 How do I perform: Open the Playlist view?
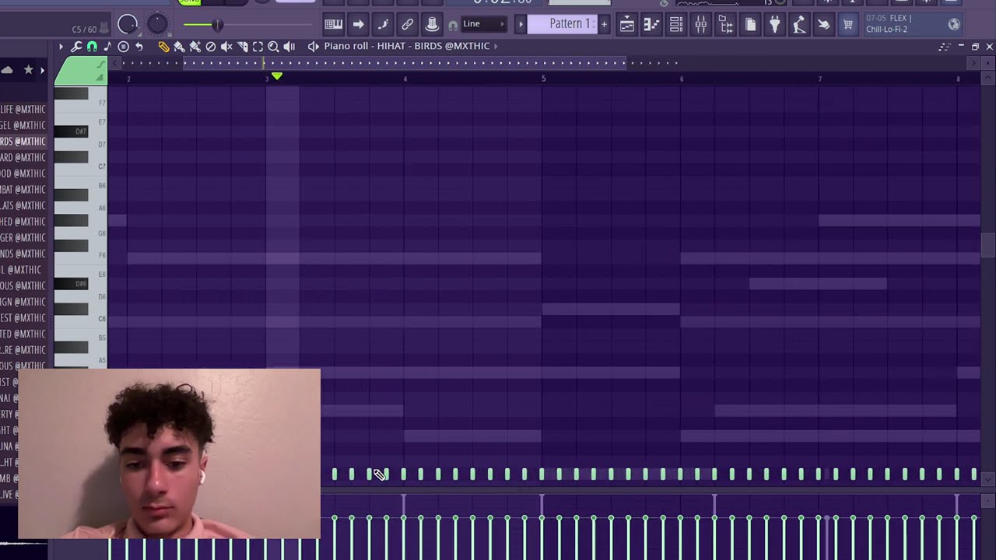(x=626, y=24)
